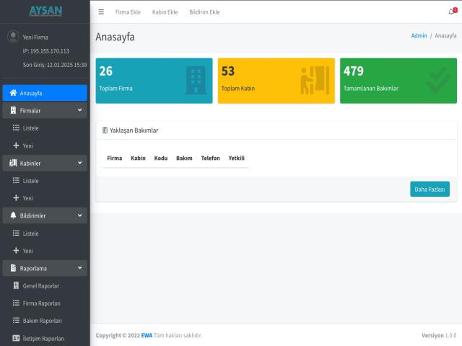Select Bakım Raporları in sidebar

[x=42, y=321]
